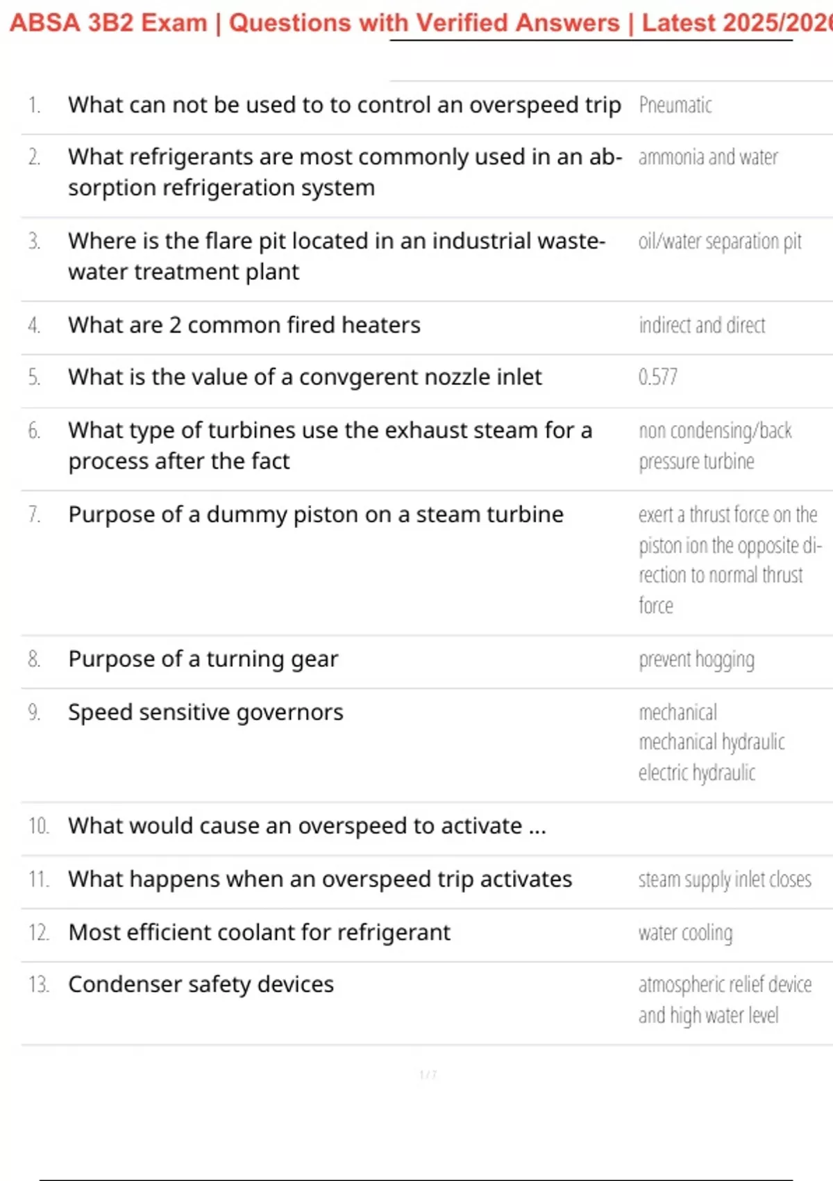Select question 10 about overspeed activation
Viewport: 833px width, 1181px height.
(x=307, y=826)
